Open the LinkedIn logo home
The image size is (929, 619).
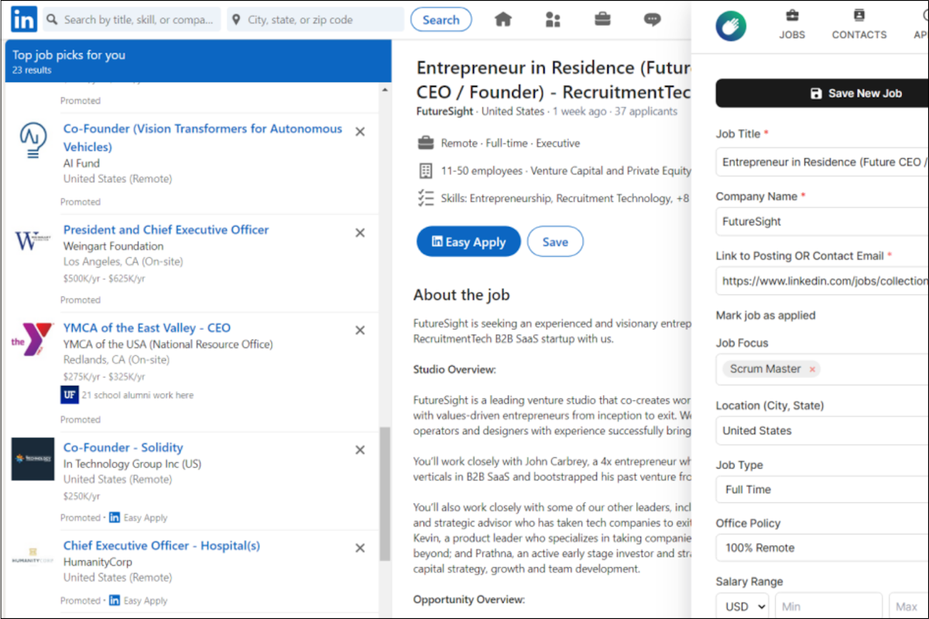tap(23, 20)
